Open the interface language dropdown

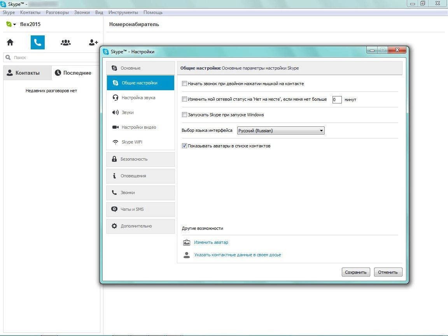[x=281, y=131]
